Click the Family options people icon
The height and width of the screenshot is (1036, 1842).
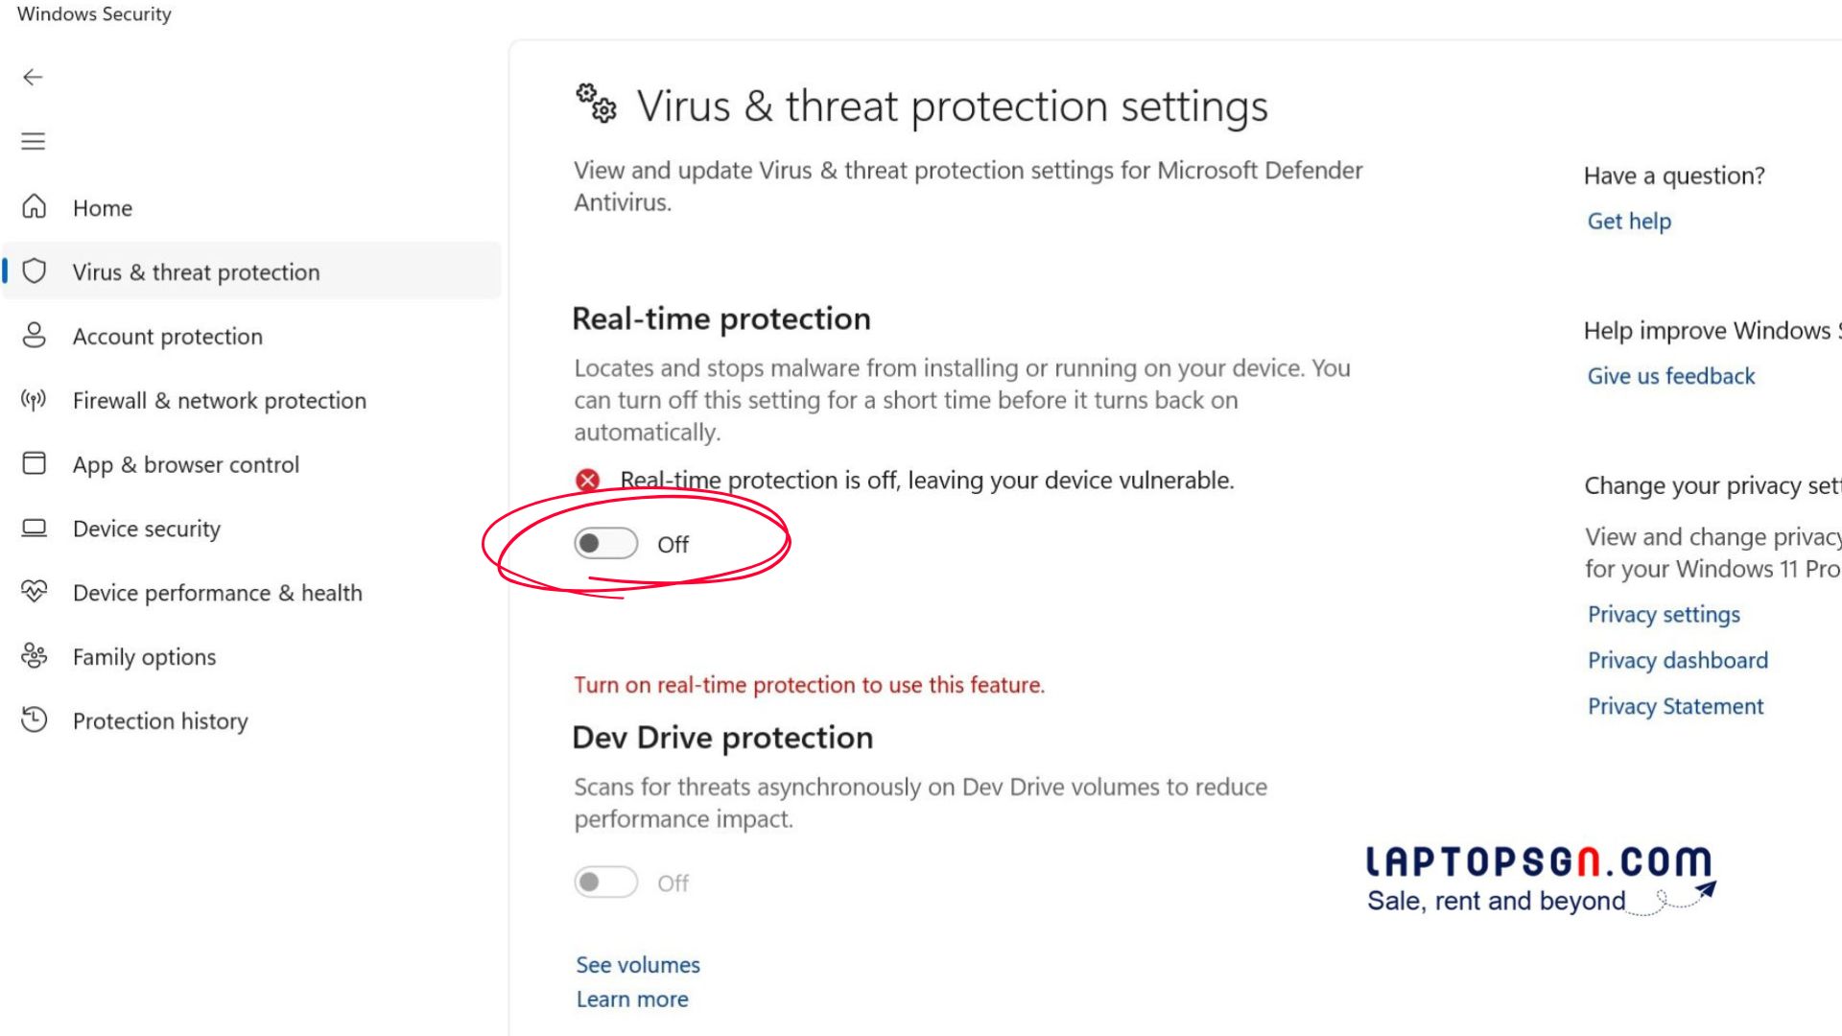tap(35, 656)
